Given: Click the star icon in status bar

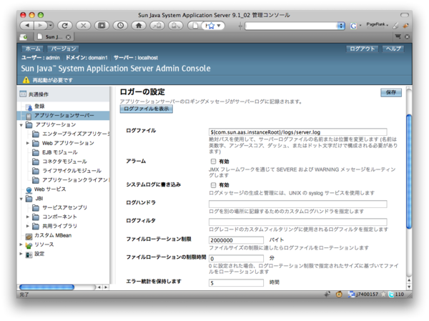Looking at the screenshot, I should coord(383,294).
